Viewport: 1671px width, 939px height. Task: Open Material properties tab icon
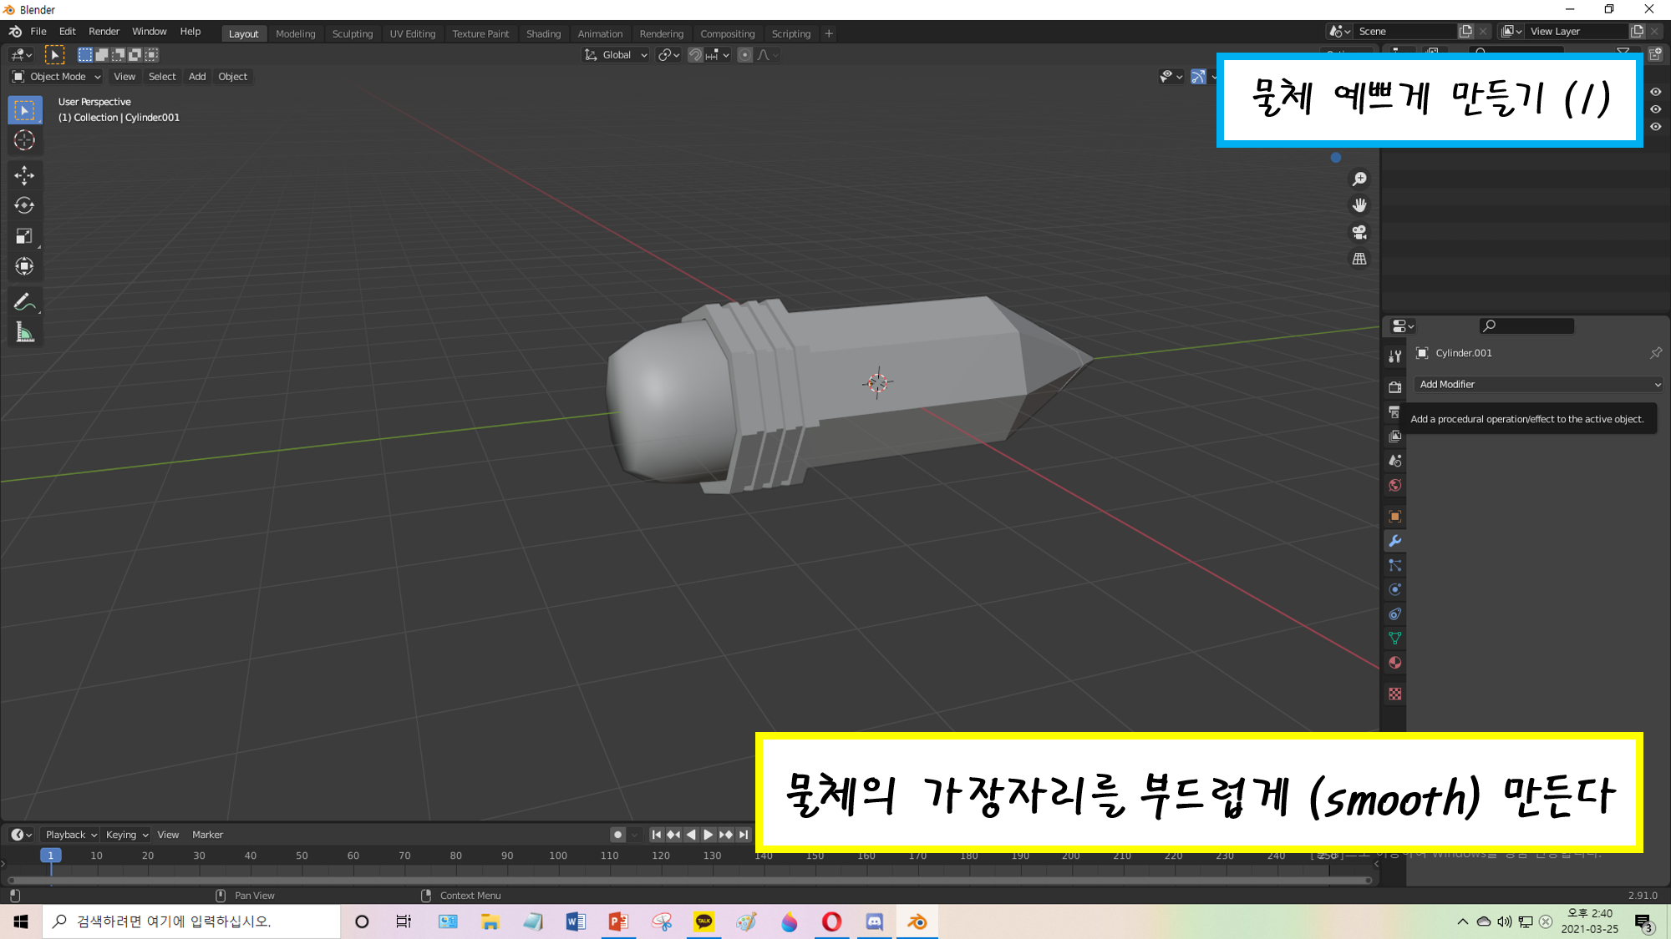[1394, 663]
